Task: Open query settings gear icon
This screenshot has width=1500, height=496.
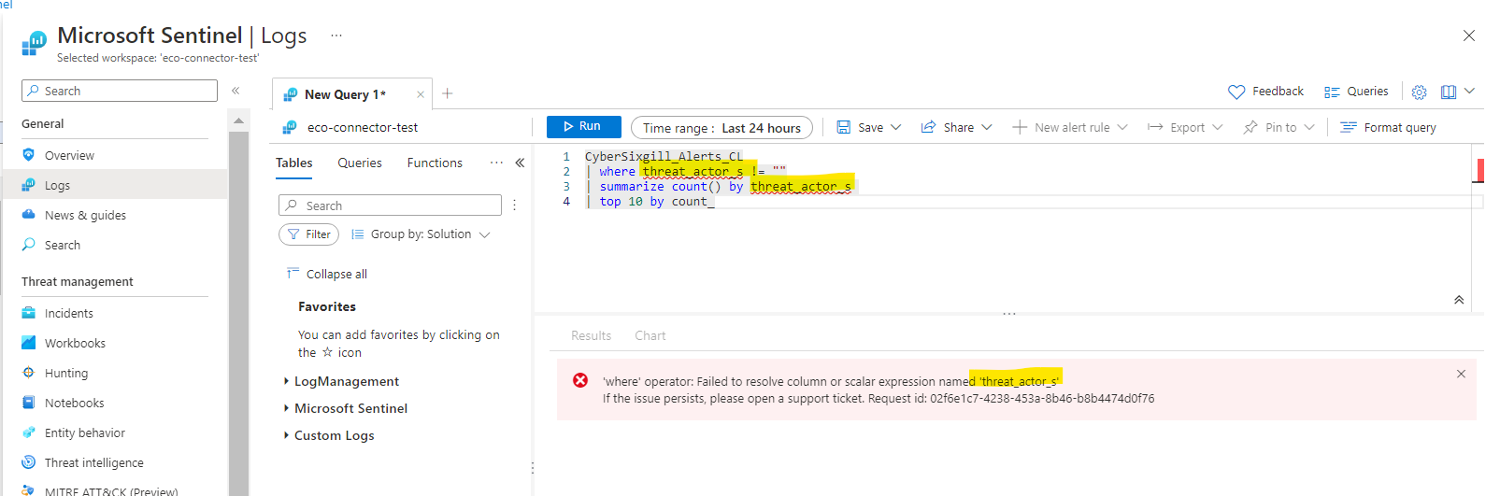Action: click(x=1420, y=92)
